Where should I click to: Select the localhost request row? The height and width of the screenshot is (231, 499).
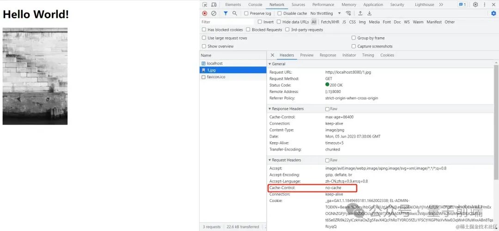click(x=233, y=64)
